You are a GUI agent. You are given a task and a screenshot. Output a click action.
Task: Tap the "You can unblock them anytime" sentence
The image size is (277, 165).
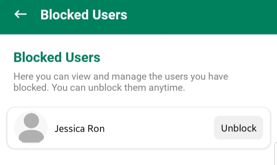[x=118, y=87]
